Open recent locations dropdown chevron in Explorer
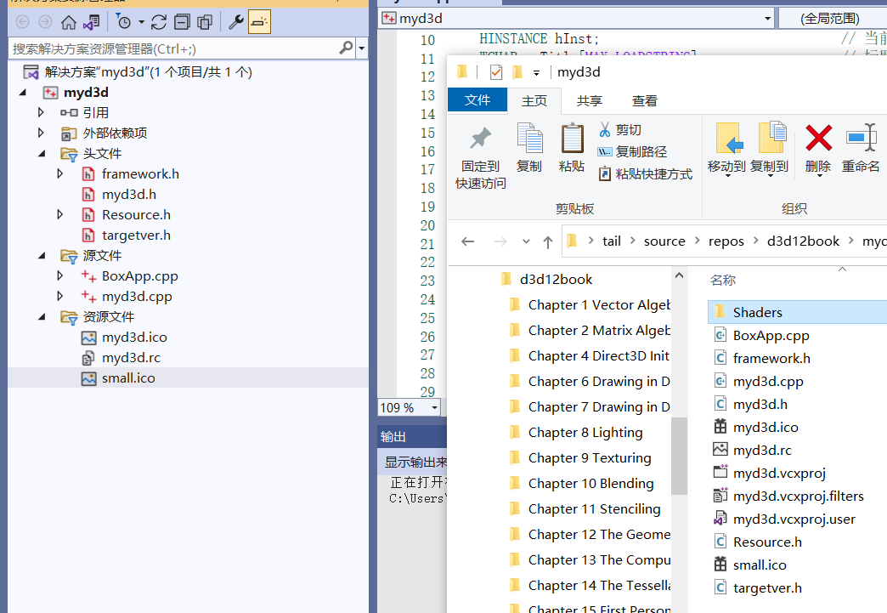Image resolution: width=887 pixels, height=613 pixels. pyautogui.click(x=526, y=241)
